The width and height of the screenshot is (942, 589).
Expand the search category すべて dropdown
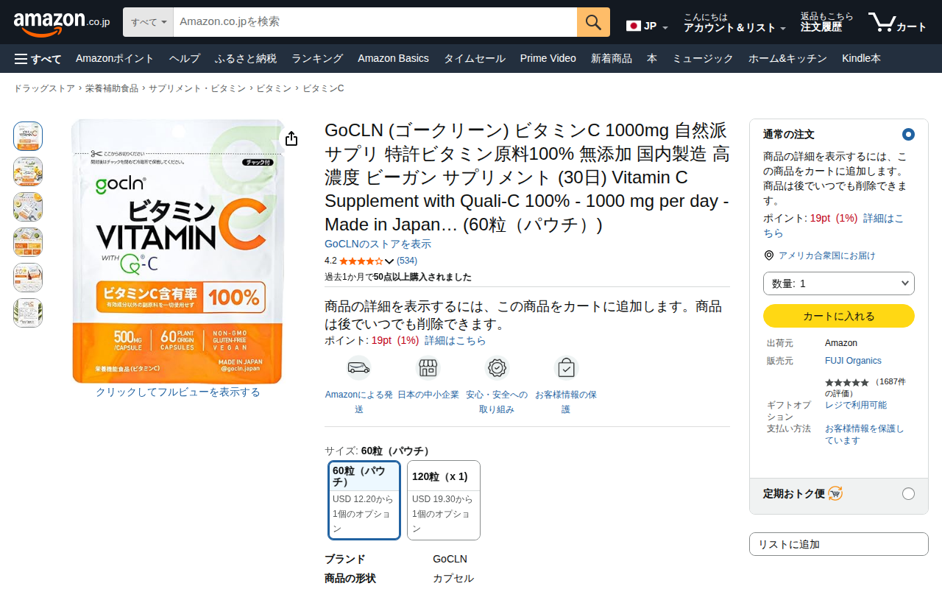pyautogui.click(x=148, y=22)
